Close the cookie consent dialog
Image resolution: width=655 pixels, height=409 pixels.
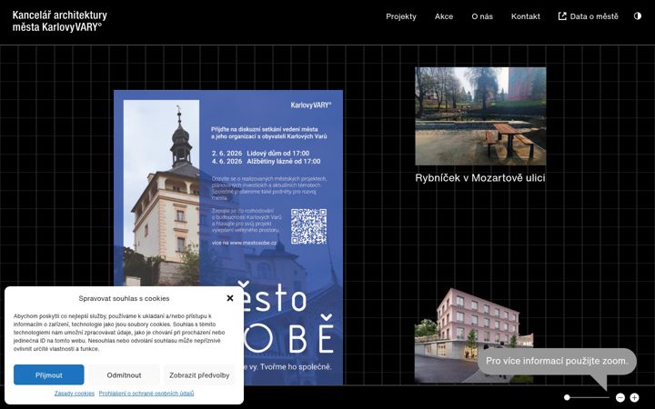(230, 298)
